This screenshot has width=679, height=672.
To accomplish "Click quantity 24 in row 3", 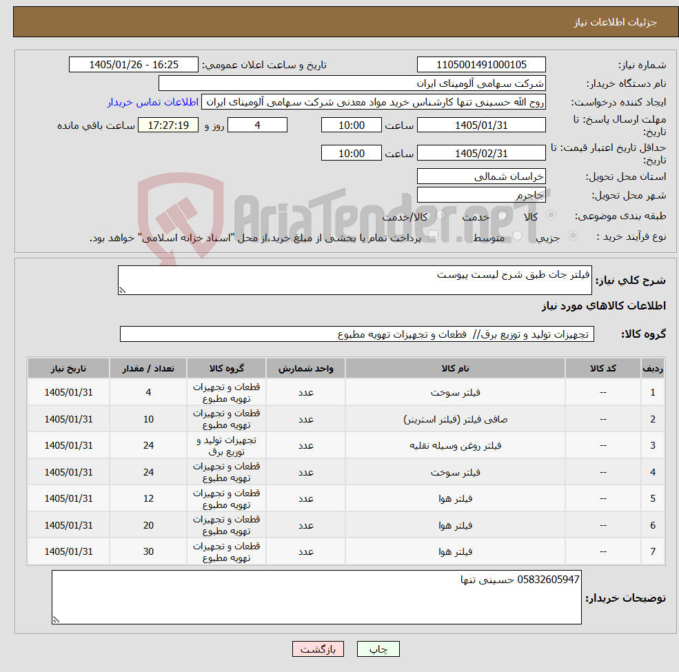I will point(148,445).
